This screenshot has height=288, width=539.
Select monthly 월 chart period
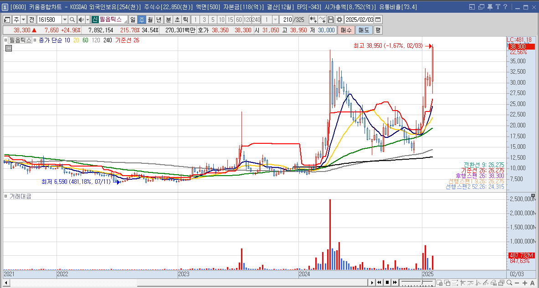coord(150,20)
